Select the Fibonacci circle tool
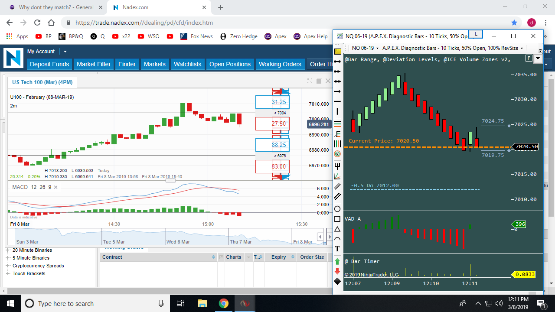The width and height of the screenshot is (555, 312). coord(337,154)
